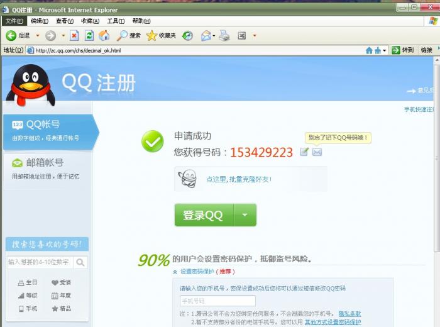This screenshot has width=440, height=327.
Task: Click the edit note icon beside QQ number
Action: coord(304,152)
